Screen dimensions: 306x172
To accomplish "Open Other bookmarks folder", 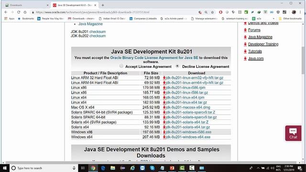I will point(290,19).
